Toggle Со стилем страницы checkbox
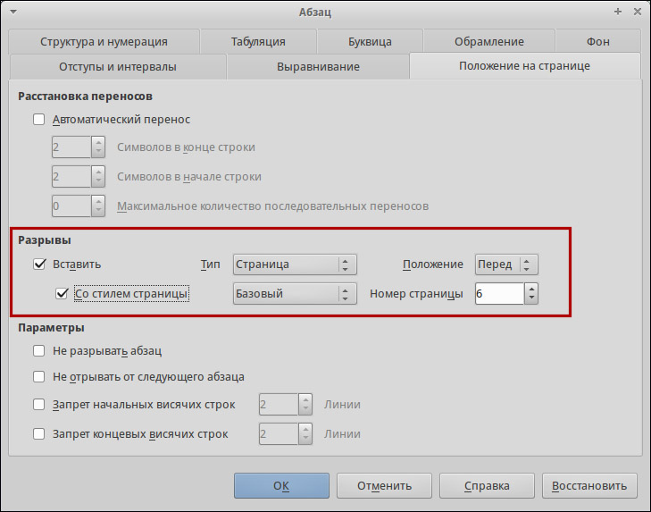 (x=62, y=293)
